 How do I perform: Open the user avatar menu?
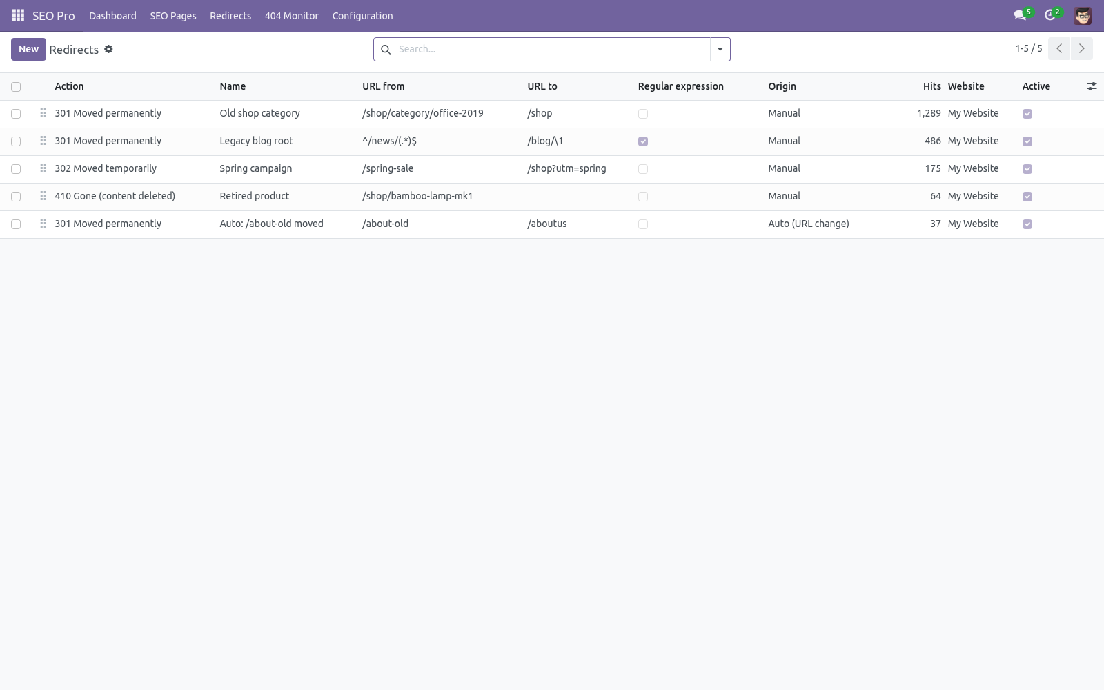point(1083,15)
